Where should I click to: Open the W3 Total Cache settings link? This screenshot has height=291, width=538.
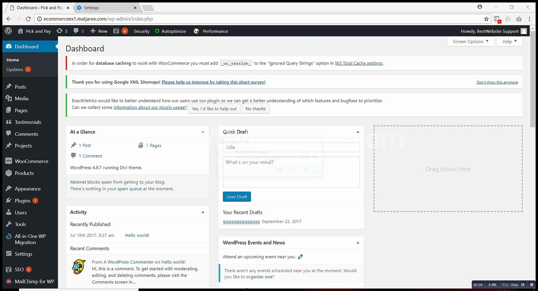(x=359, y=63)
